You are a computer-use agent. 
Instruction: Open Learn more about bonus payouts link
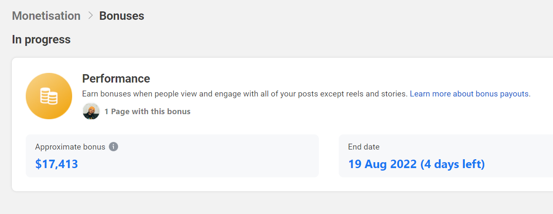[470, 94]
